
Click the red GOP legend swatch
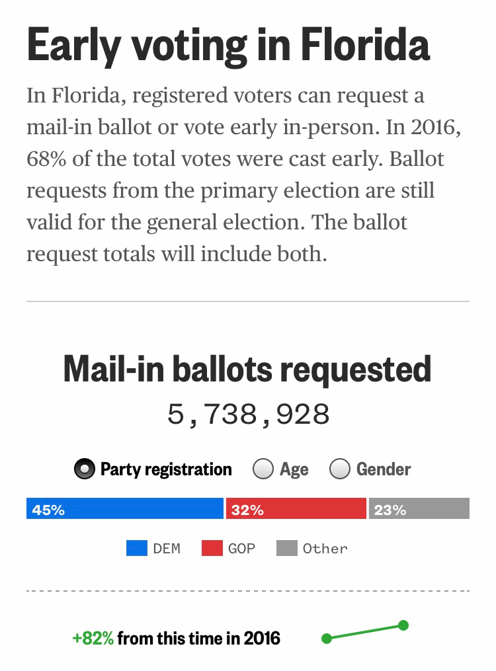click(x=212, y=548)
